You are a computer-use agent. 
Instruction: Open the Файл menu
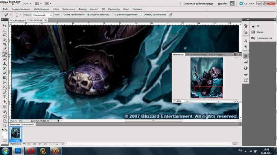point(6,9)
